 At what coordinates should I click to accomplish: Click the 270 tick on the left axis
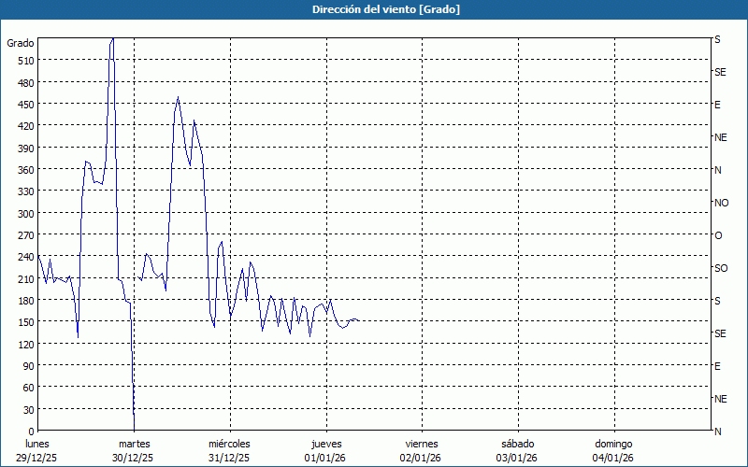click(x=24, y=235)
